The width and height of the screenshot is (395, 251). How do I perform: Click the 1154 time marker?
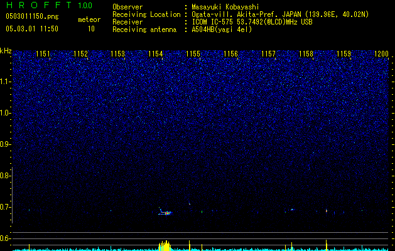[156, 54]
